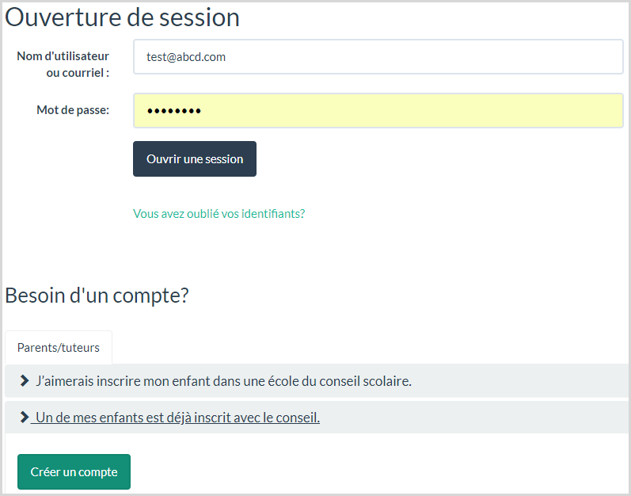Click the "Besoin d'un compte?" heading
This screenshot has height=496, width=631.
coord(97,296)
